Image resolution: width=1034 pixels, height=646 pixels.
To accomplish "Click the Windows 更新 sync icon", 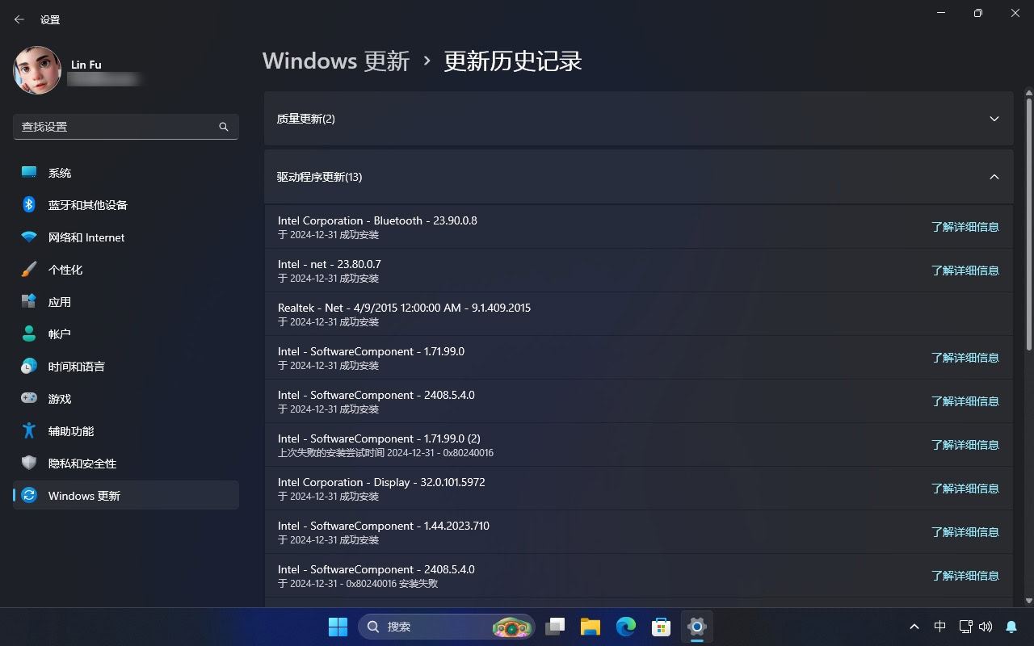I will point(29,495).
